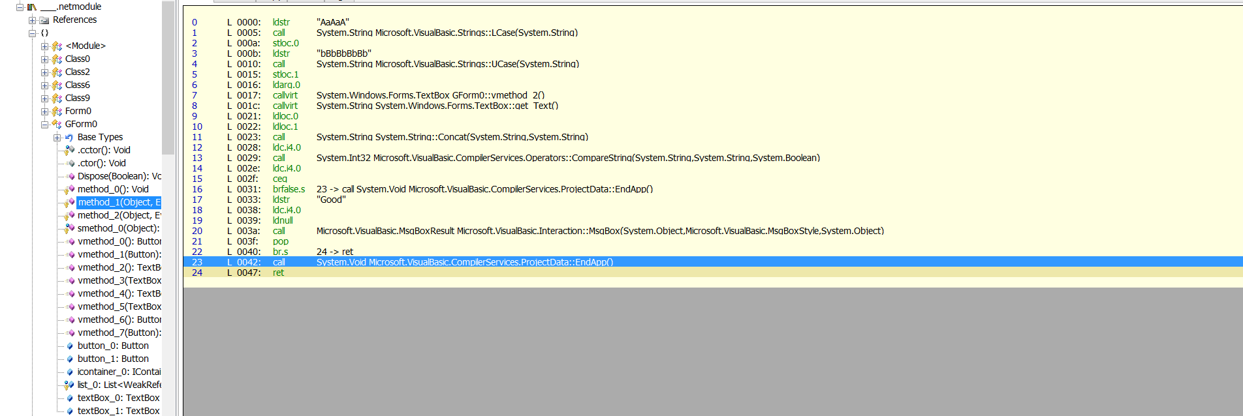
Task: Click the Class0 class icon
Action: coord(57,59)
